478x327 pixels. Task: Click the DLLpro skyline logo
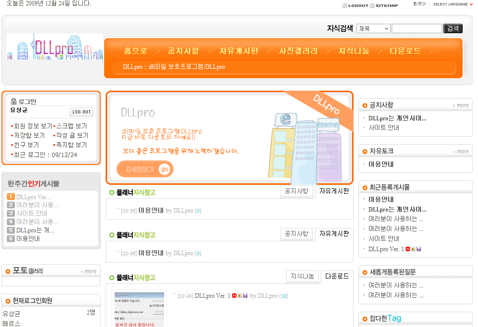[55, 47]
